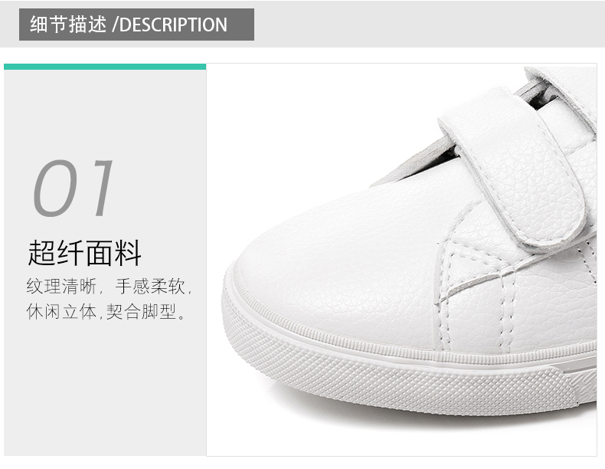605x469 pixels.
Task: Select the word DESCRIPTION in the header
Action: [x=173, y=25]
